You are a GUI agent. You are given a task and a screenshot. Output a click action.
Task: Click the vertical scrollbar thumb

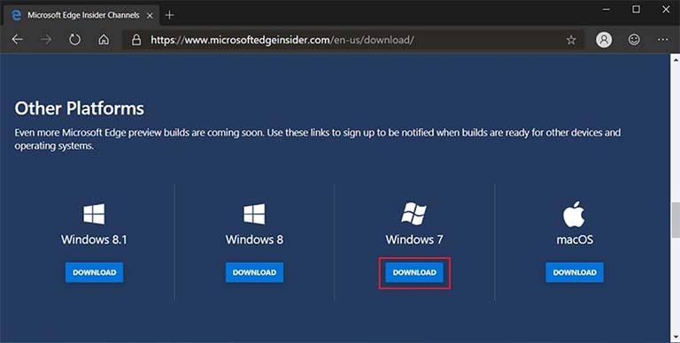(676, 220)
